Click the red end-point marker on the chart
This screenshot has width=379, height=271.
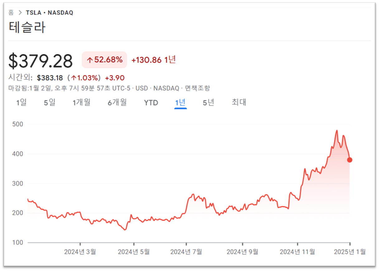coord(350,160)
